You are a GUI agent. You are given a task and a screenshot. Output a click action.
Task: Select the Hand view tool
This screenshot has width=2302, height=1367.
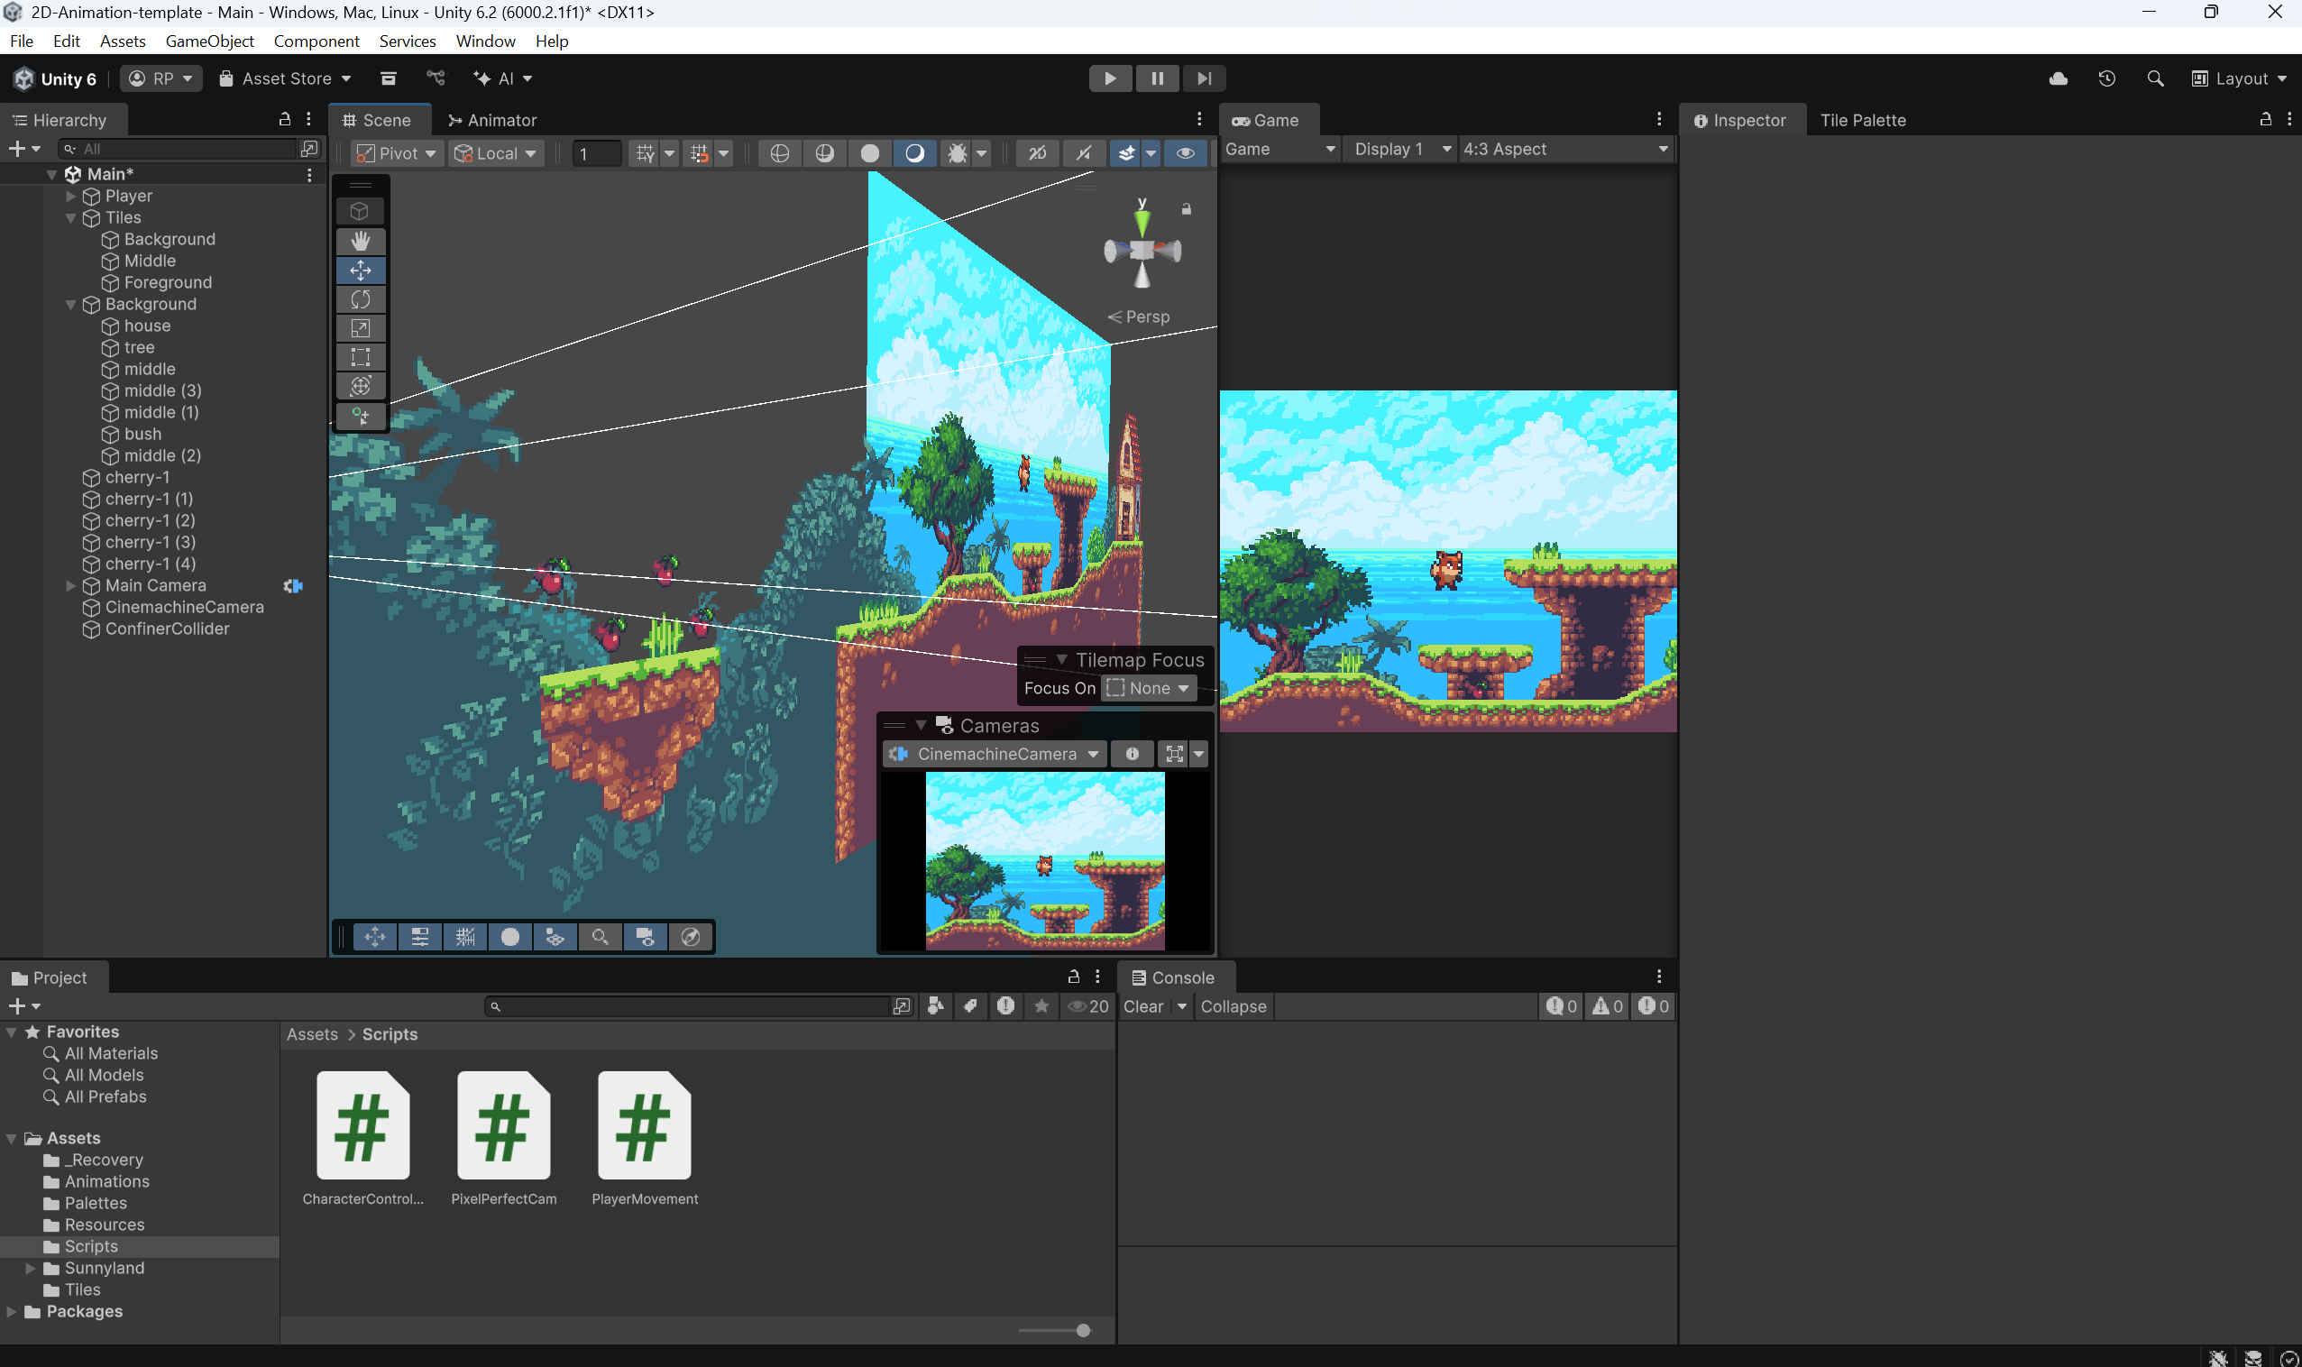[x=360, y=242]
